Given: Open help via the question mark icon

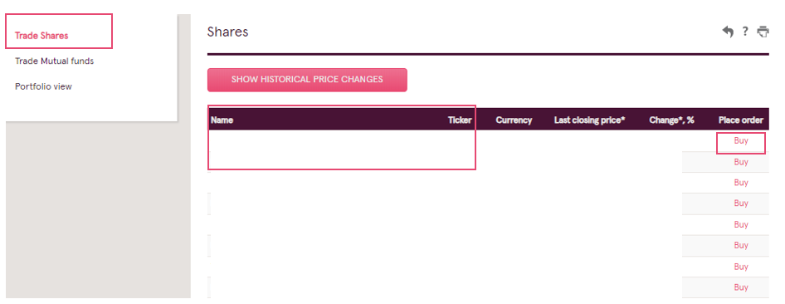Looking at the screenshot, I should pos(745,32).
